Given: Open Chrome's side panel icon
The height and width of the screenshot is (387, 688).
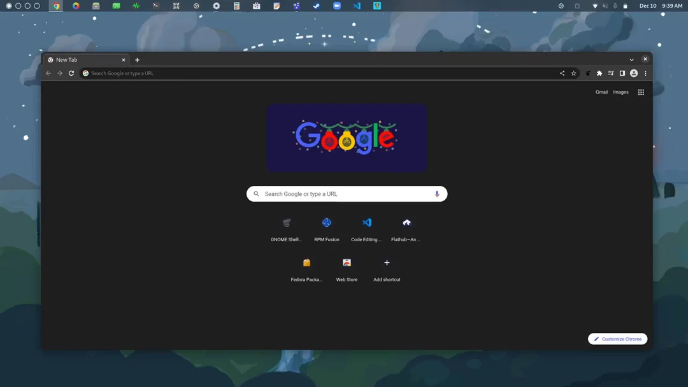Looking at the screenshot, I should (x=622, y=73).
